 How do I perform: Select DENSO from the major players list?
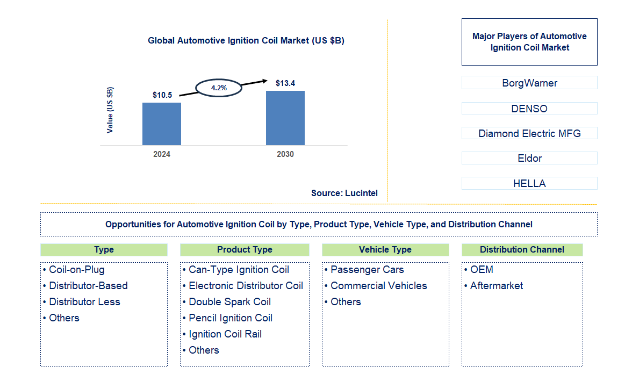[529, 108]
